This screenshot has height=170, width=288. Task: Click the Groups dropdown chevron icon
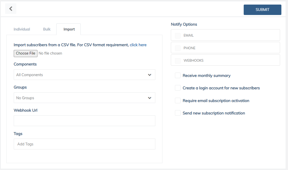tap(149, 98)
